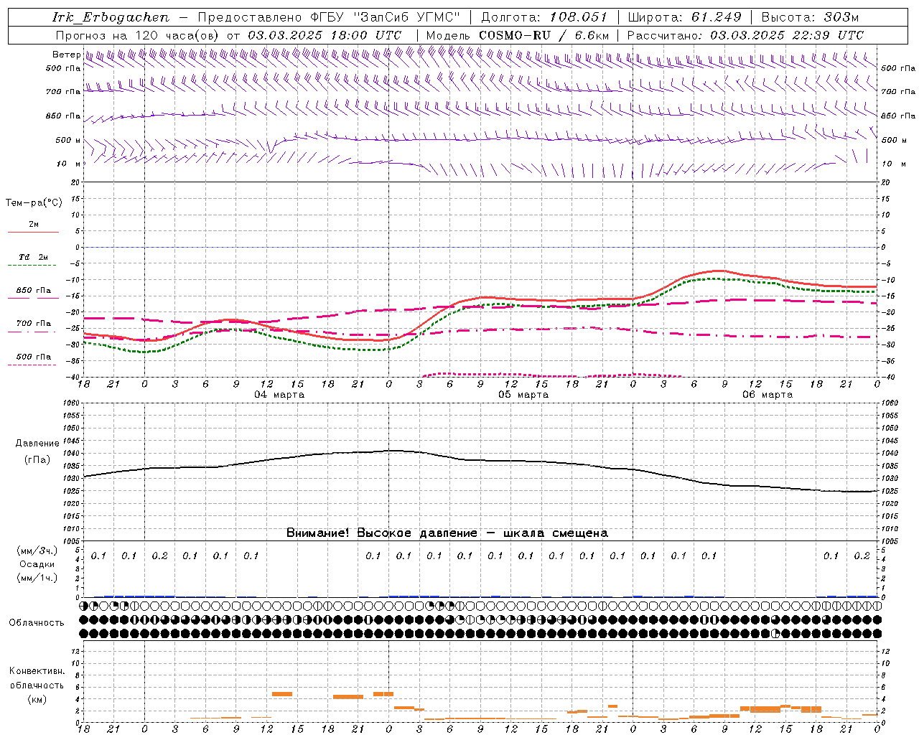The height and width of the screenshot is (735, 919).
Task: Click the 'Широта: 61.249' header field
Action: (684, 17)
